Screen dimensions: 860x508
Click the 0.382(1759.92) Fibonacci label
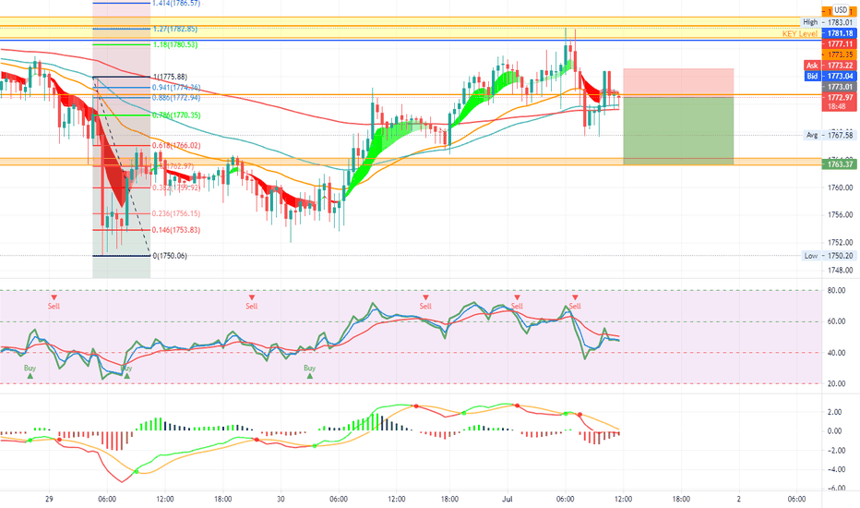click(x=176, y=187)
